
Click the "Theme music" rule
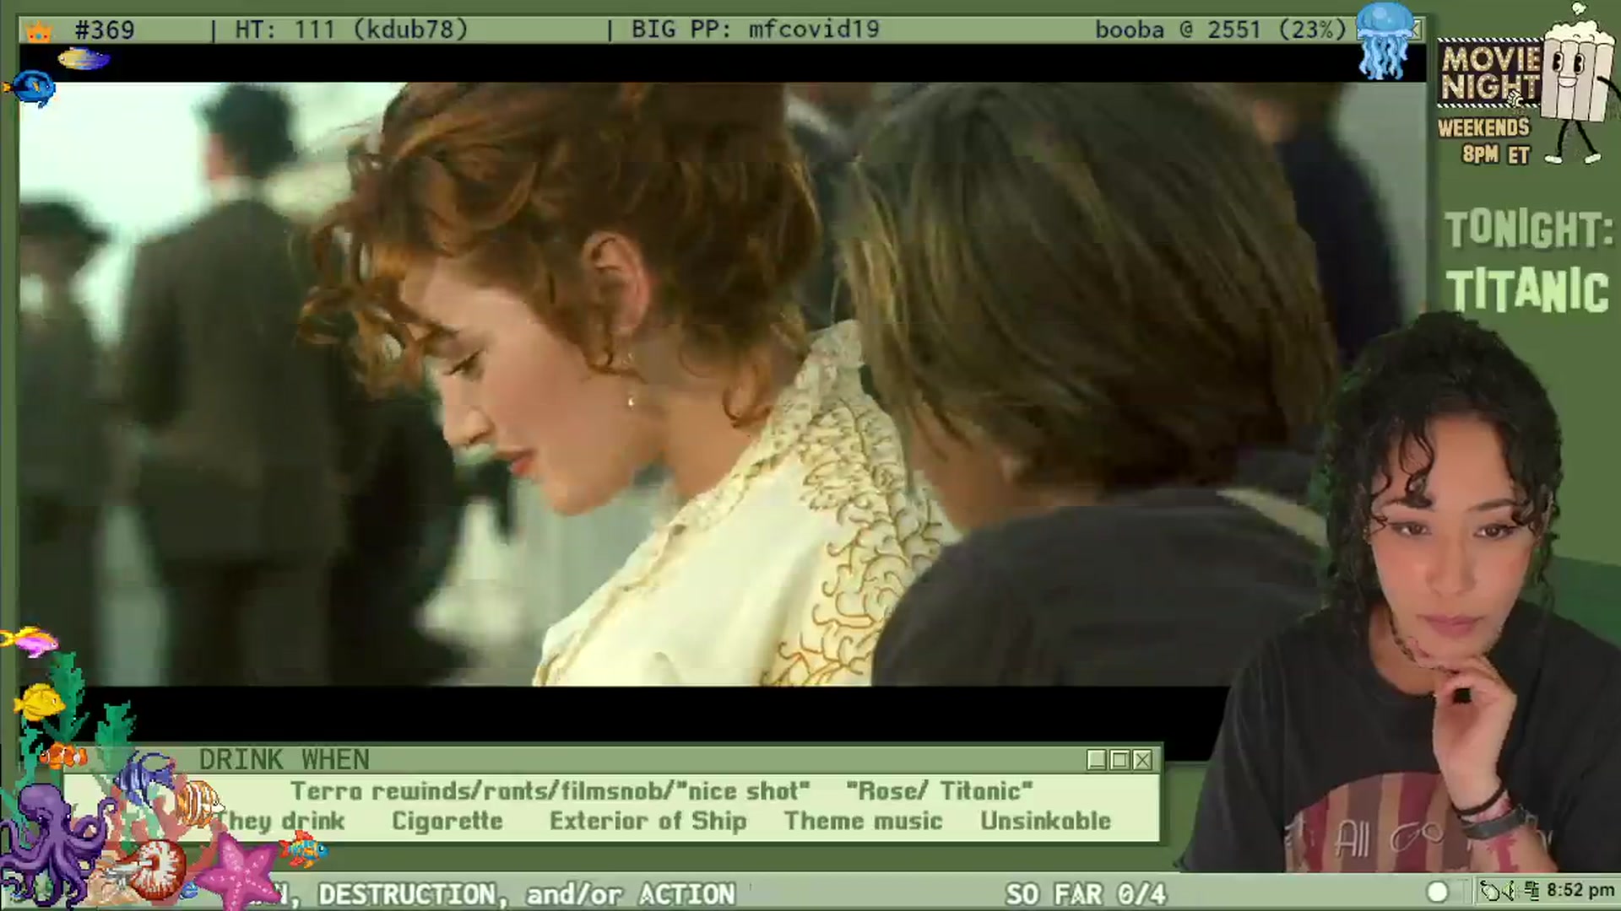(x=863, y=822)
